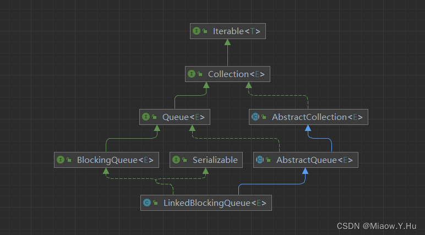Click the interface icon on Collection
Viewport: 425px width, 235px height.
192,74
